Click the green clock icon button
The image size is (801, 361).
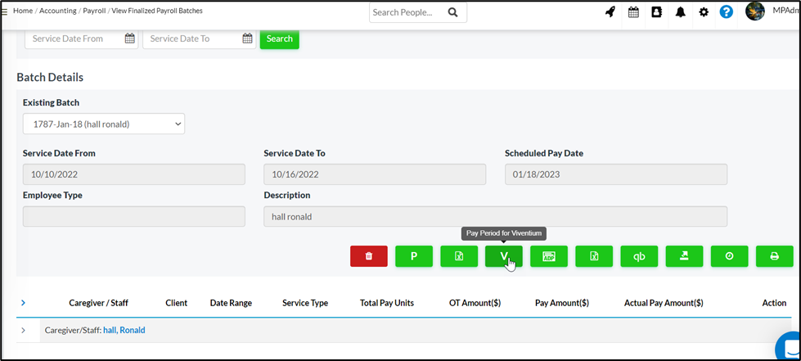point(729,256)
